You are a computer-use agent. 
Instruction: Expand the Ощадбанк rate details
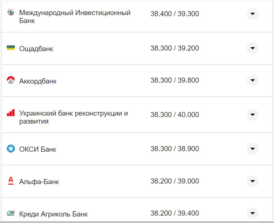tap(252, 48)
